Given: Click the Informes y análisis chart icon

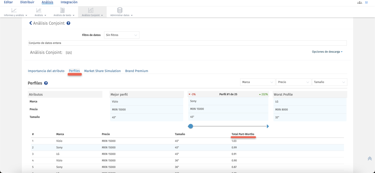Looking at the screenshot, I should [x=14, y=10].
